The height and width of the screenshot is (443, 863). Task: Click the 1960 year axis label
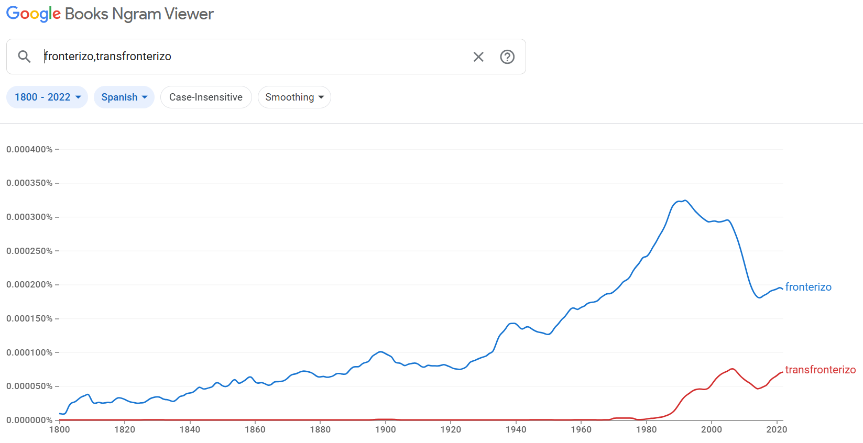[x=581, y=429]
